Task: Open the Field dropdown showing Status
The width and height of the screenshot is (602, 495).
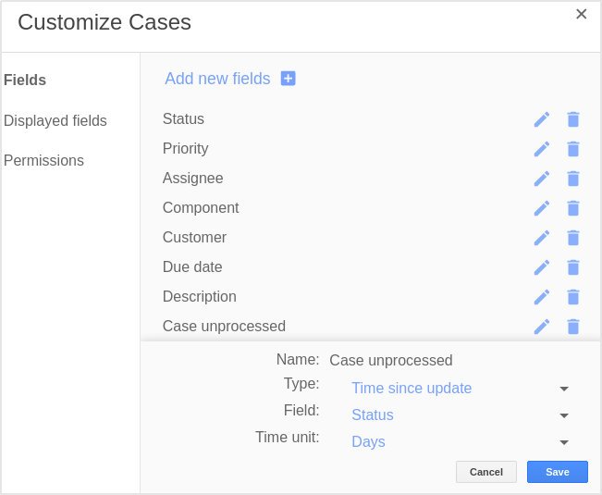Action: 460,415
